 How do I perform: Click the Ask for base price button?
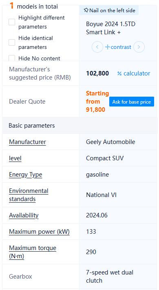132,102
